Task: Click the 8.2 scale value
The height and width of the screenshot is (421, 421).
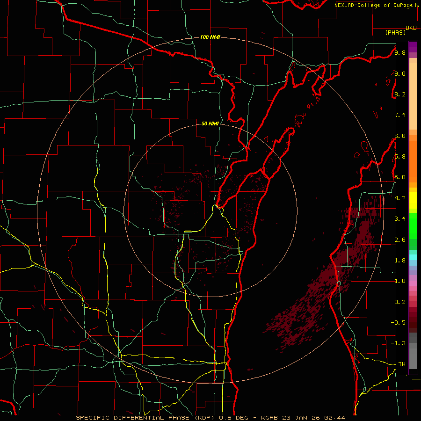Action: tap(400, 94)
